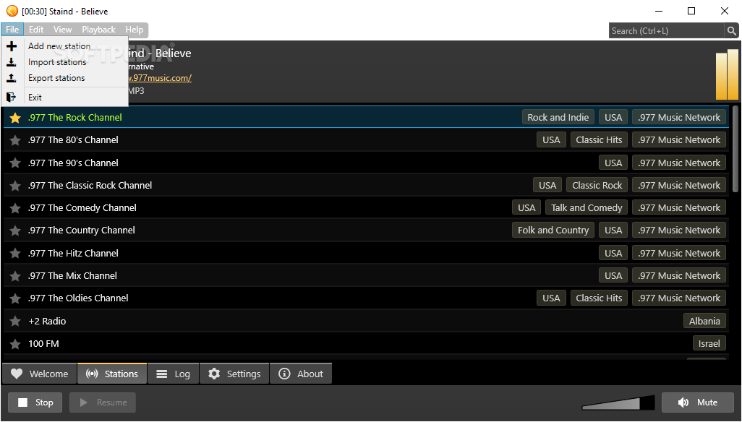The image size is (742, 422).
Task: Click the Classic Rock tag
Action: click(597, 185)
